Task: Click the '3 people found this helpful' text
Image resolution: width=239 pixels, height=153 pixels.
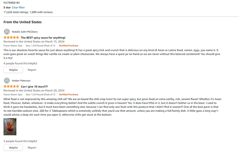Action: 20,141
